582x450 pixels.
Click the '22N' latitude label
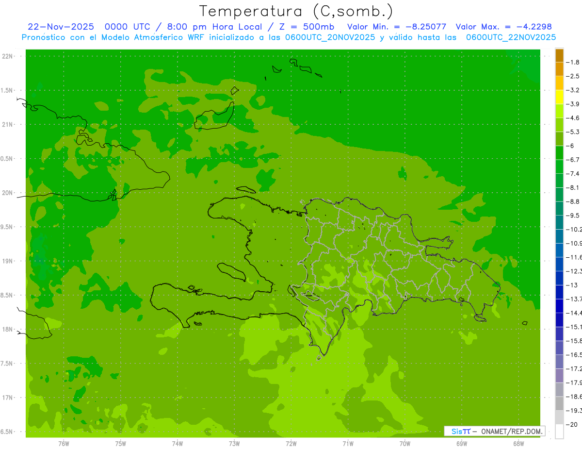(7, 56)
